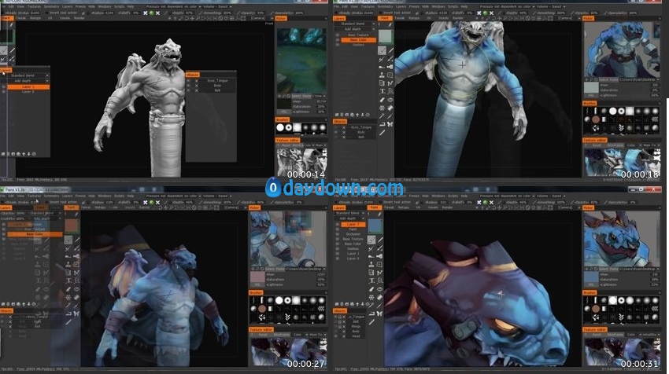This screenshot has height=374, width=669.
Task: Click the green sphere icon in the 00:00:18 frame
Action: pos(485,13)
